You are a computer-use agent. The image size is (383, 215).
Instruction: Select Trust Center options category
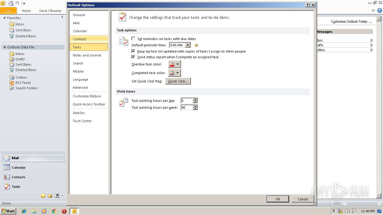pyautogui.click(x=89, y=121)
